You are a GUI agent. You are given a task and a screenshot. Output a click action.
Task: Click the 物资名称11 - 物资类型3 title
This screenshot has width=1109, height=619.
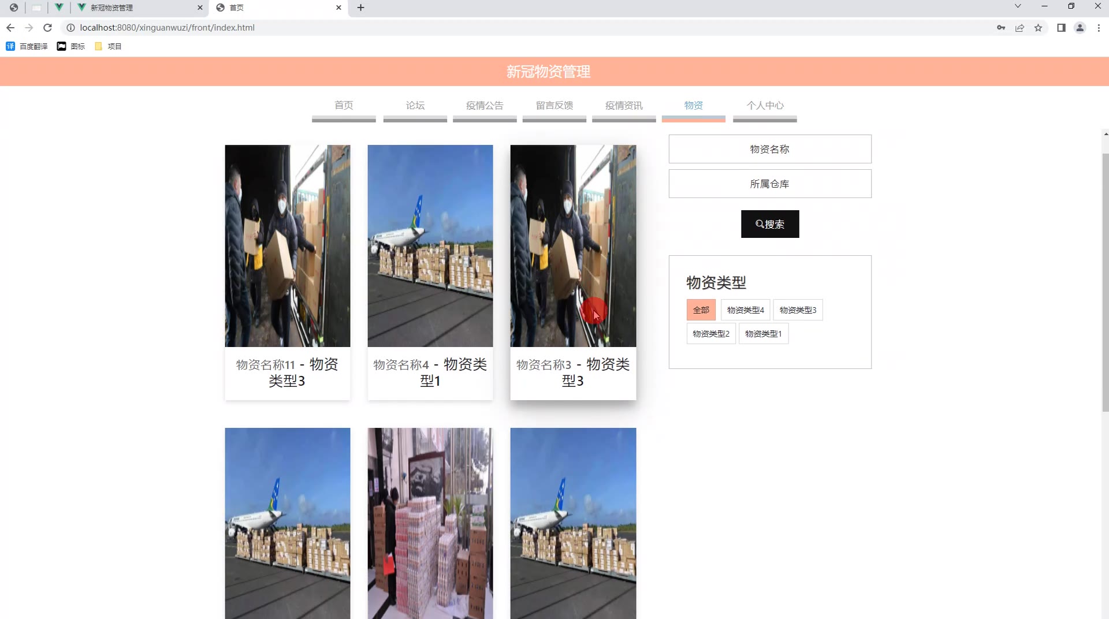point(287,372)
